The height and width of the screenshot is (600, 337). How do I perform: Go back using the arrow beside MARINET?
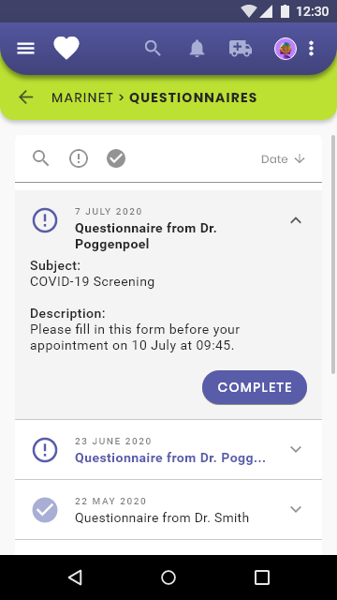pos(26,97)
